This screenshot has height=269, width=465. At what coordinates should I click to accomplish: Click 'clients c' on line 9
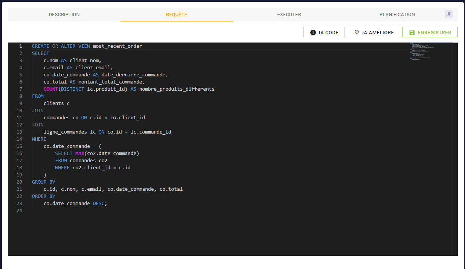pyautogui.click(x=56, y=103)
